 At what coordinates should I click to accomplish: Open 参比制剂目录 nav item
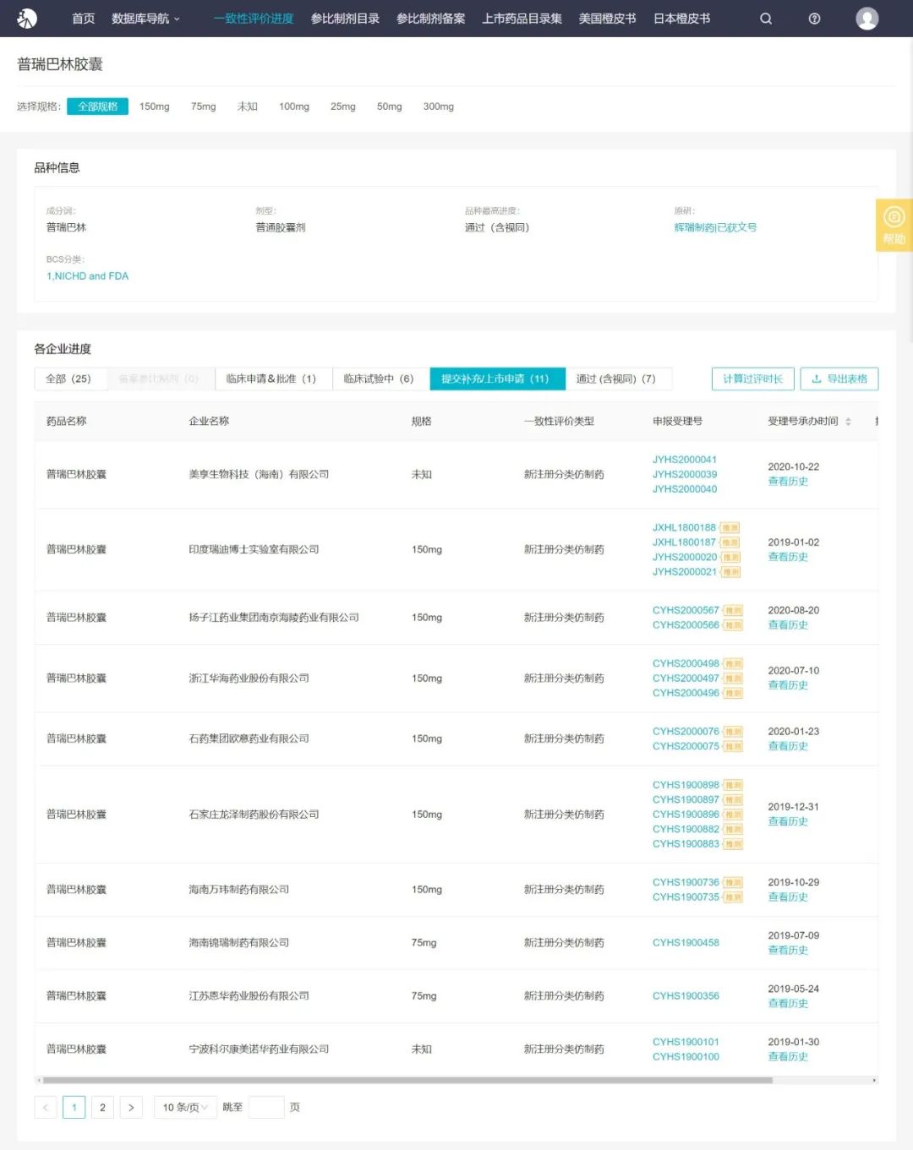point(345,19)
